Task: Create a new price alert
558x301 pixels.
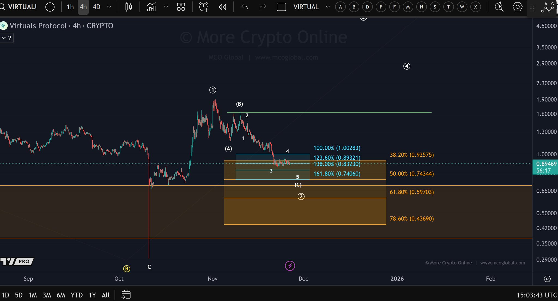Action: click(204, 7)
